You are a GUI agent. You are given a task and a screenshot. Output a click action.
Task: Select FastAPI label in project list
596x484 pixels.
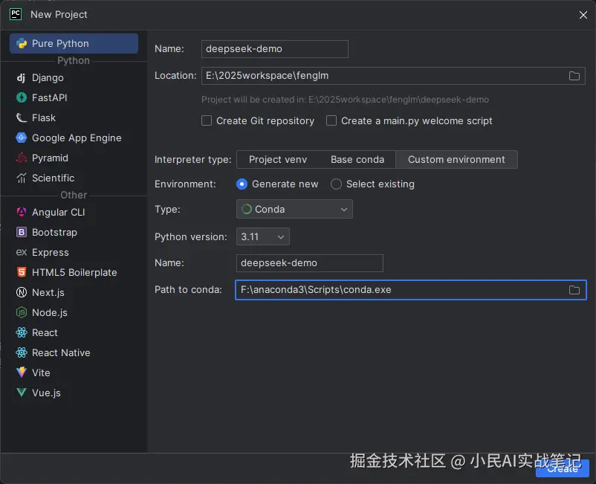tap(49, 97)
